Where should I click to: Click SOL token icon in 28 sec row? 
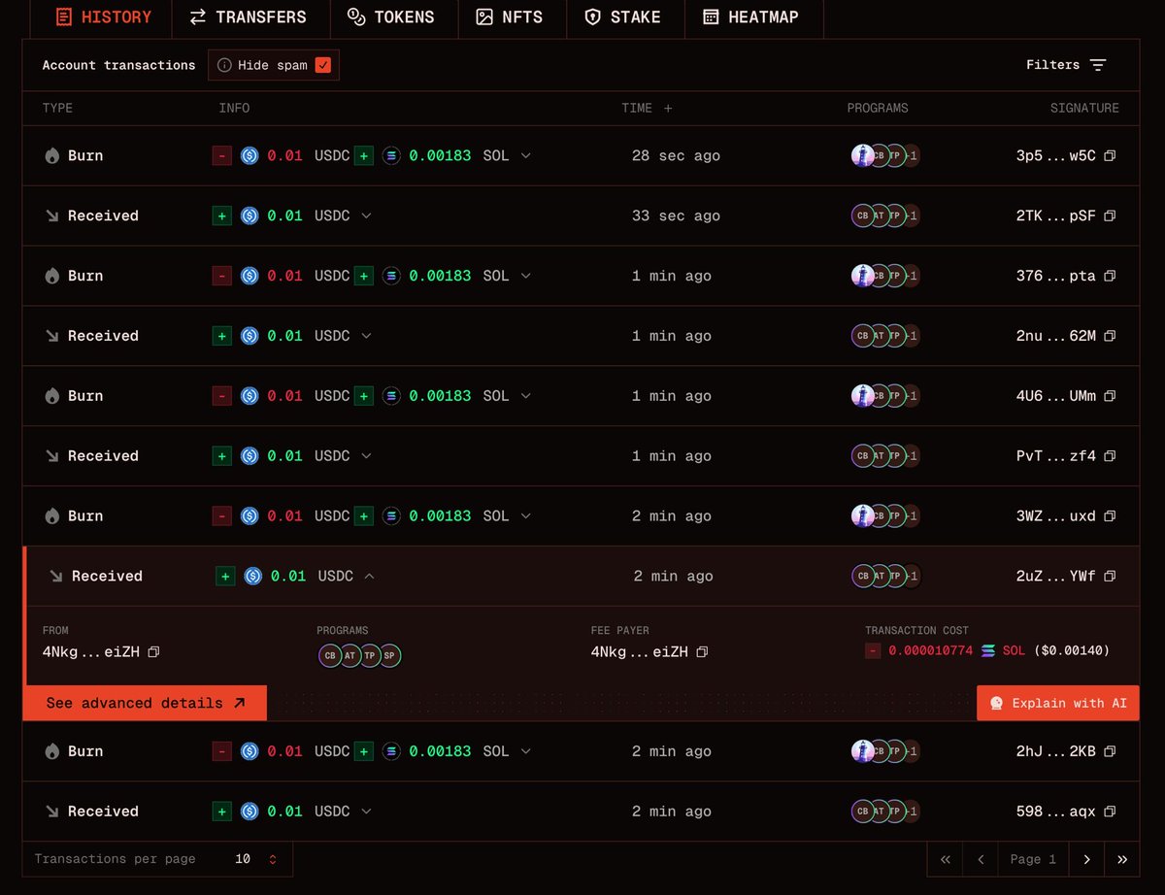tap(391, 155)
